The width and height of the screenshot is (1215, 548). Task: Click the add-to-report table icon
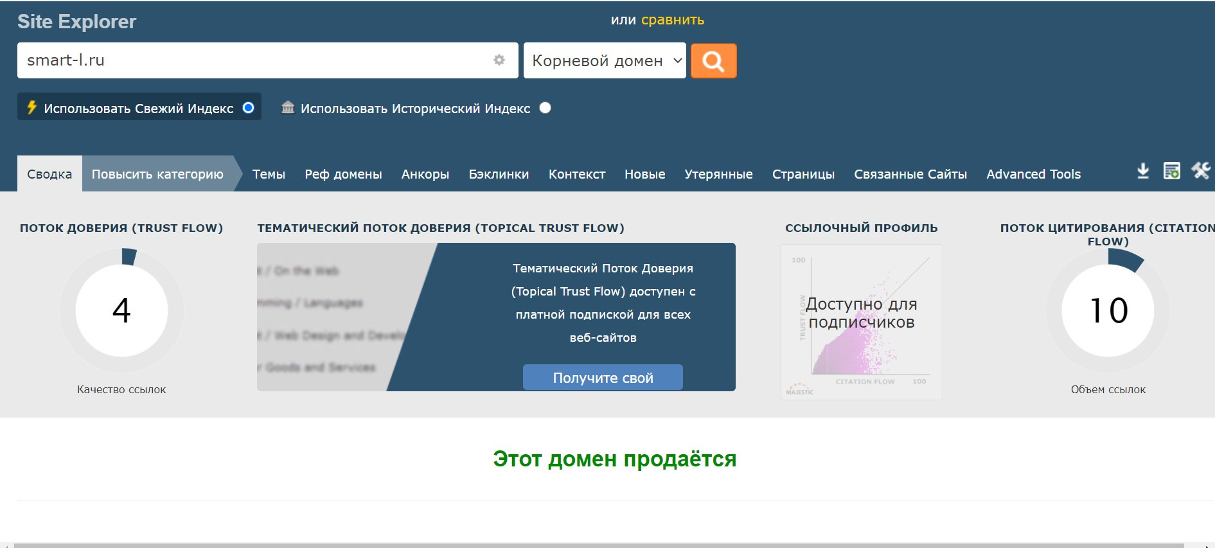pos(1172,171)
